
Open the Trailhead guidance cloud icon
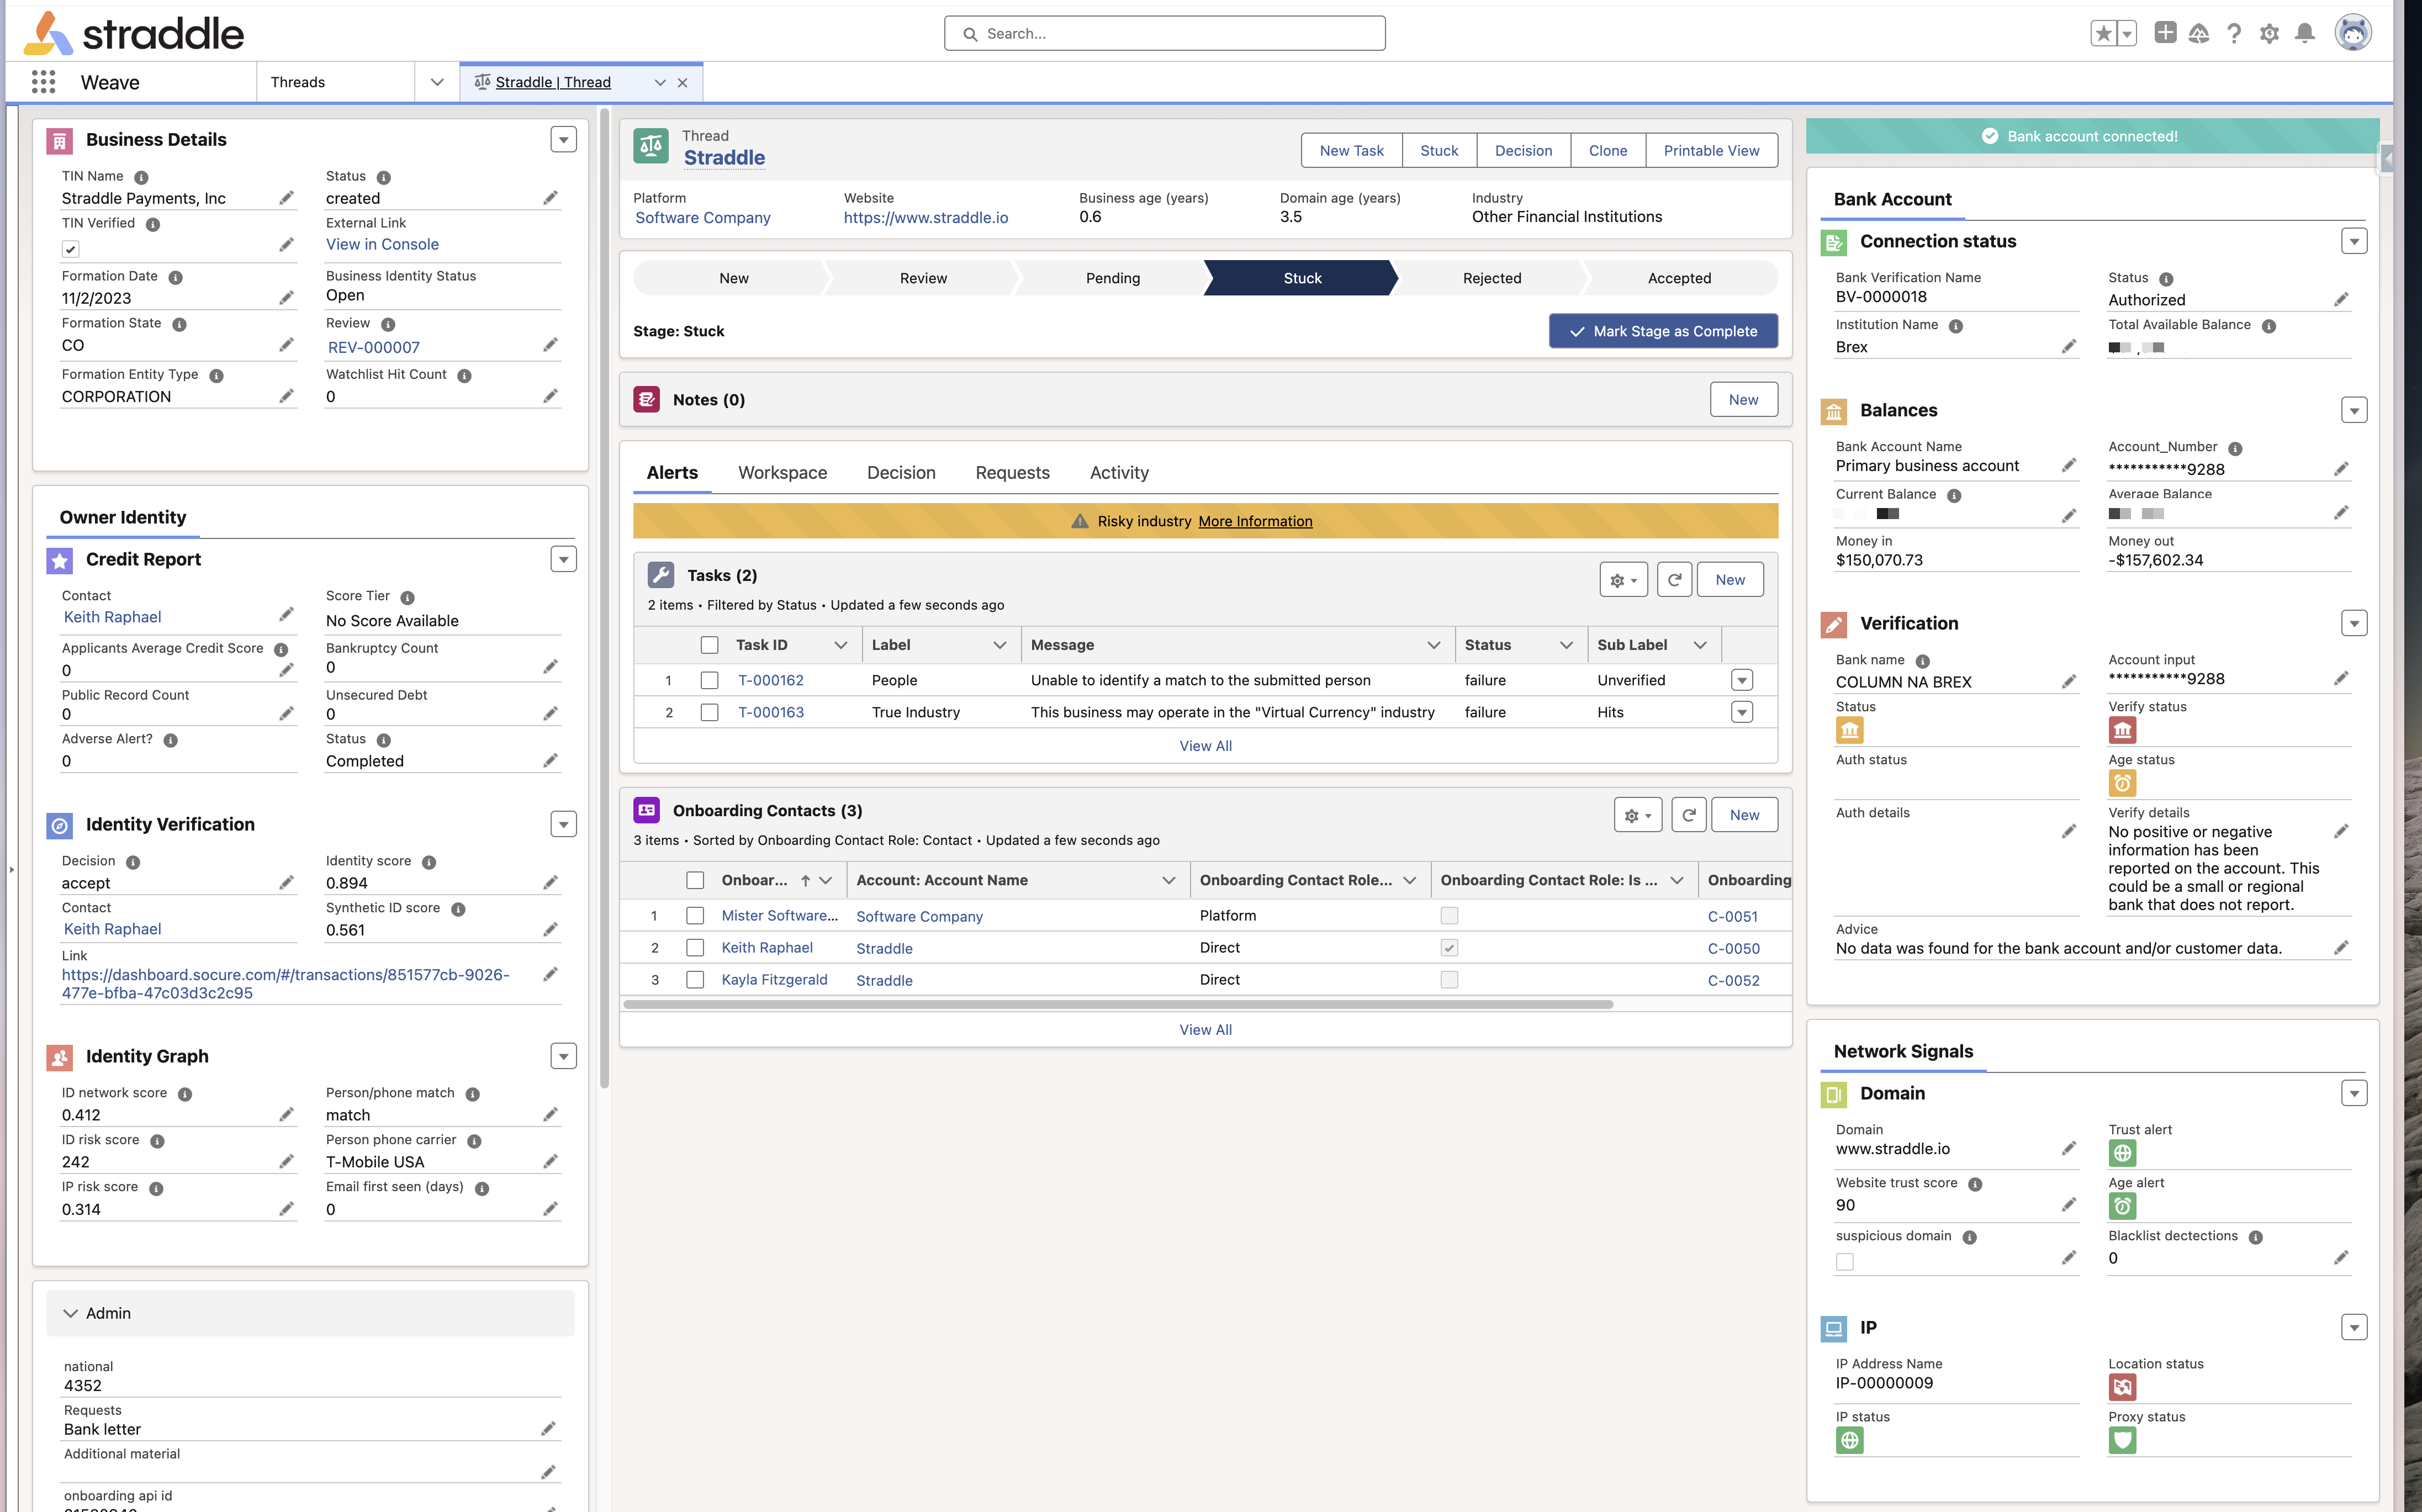point(2199,33)
